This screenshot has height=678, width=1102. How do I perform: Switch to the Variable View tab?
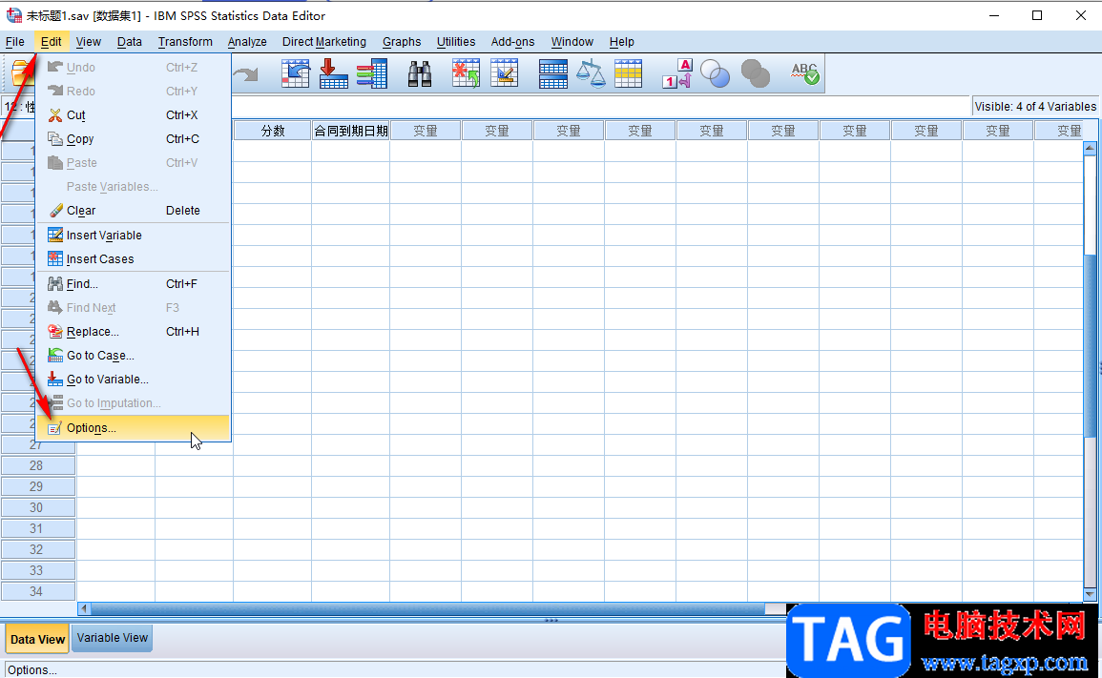pos(113,638)
